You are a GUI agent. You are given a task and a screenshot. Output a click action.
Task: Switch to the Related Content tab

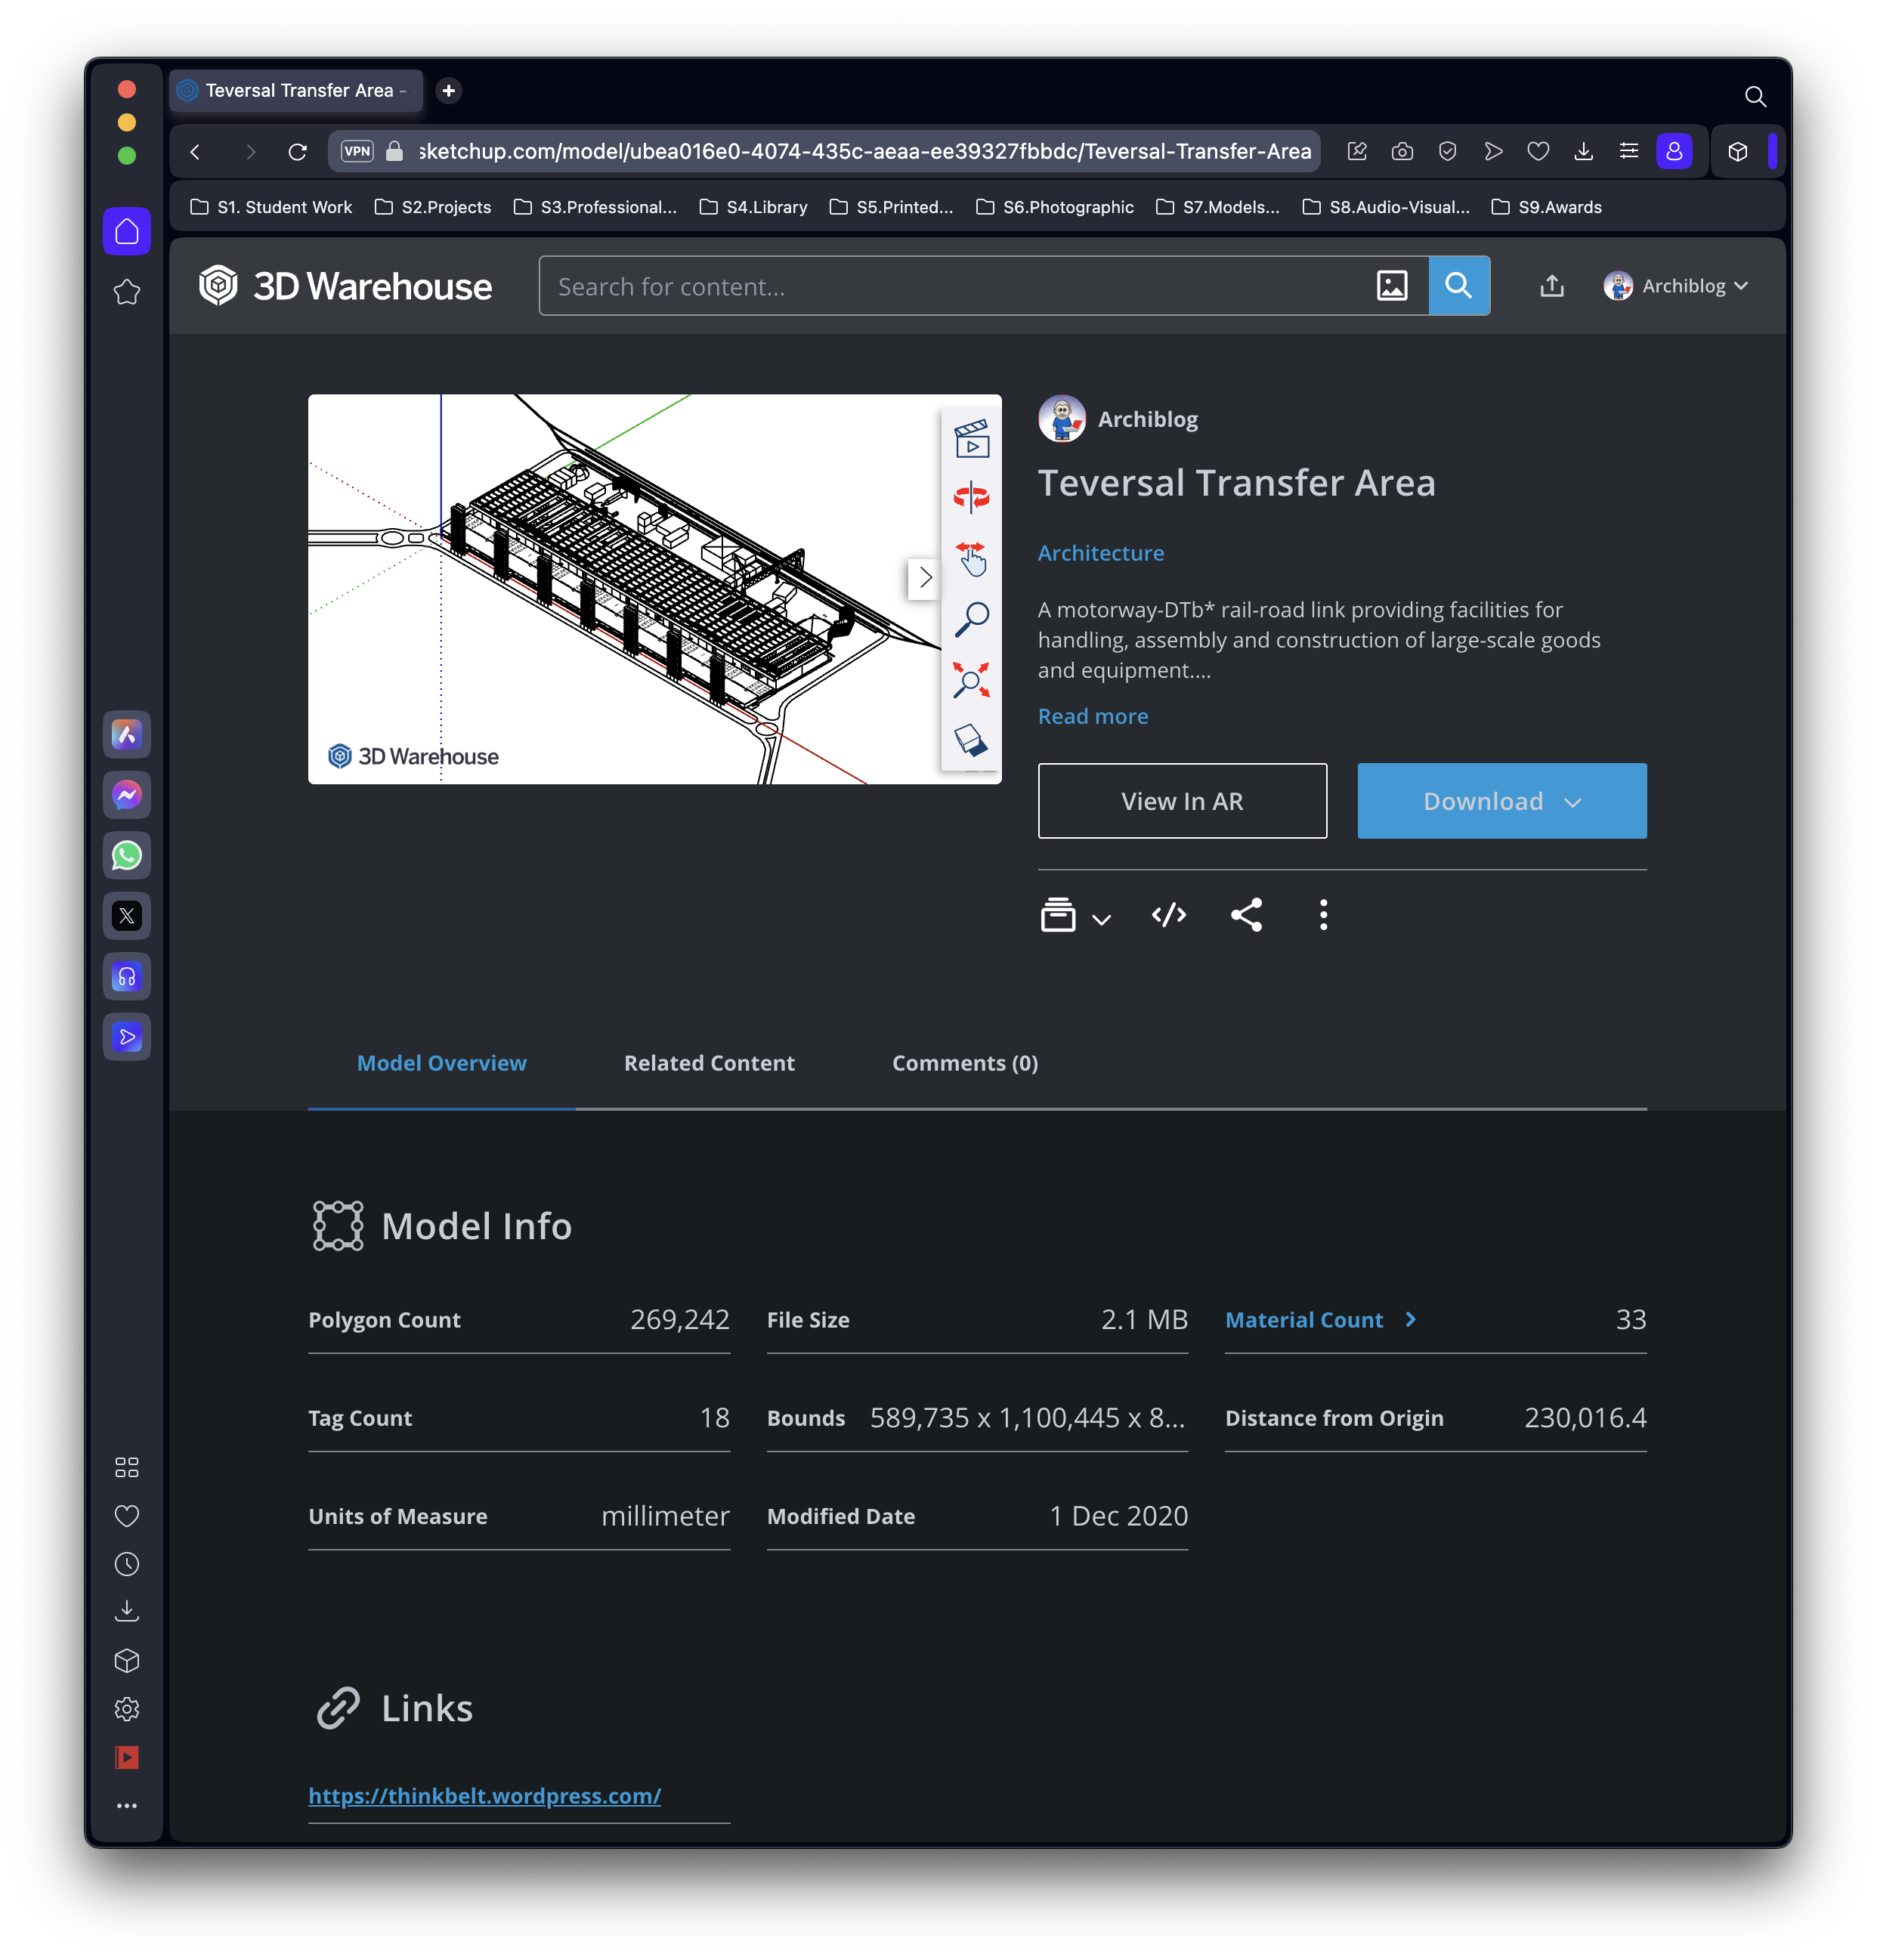coord(709,1062)
